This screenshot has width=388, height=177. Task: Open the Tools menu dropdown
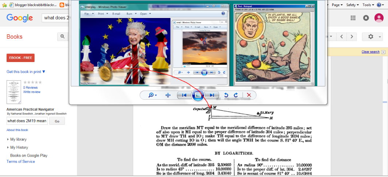point(368,5)
